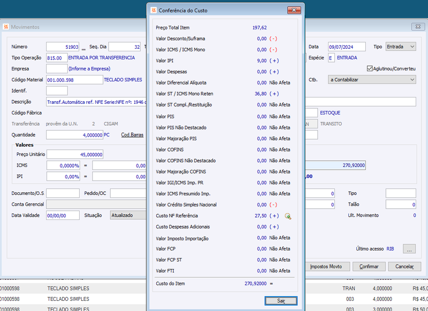Click the Valor FCP ST label
428x311 pixels.
tap(169, 260)
